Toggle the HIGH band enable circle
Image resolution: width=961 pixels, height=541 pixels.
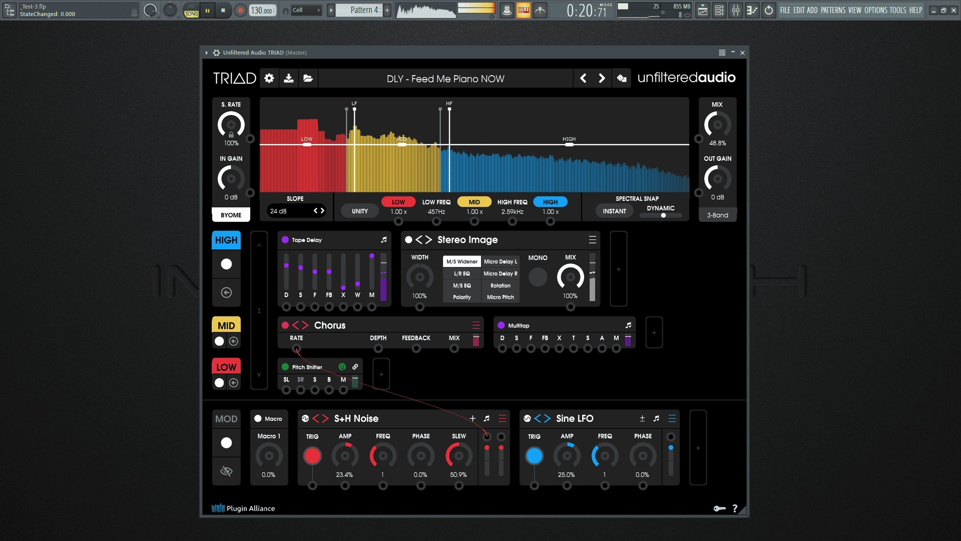coord(226,264)
